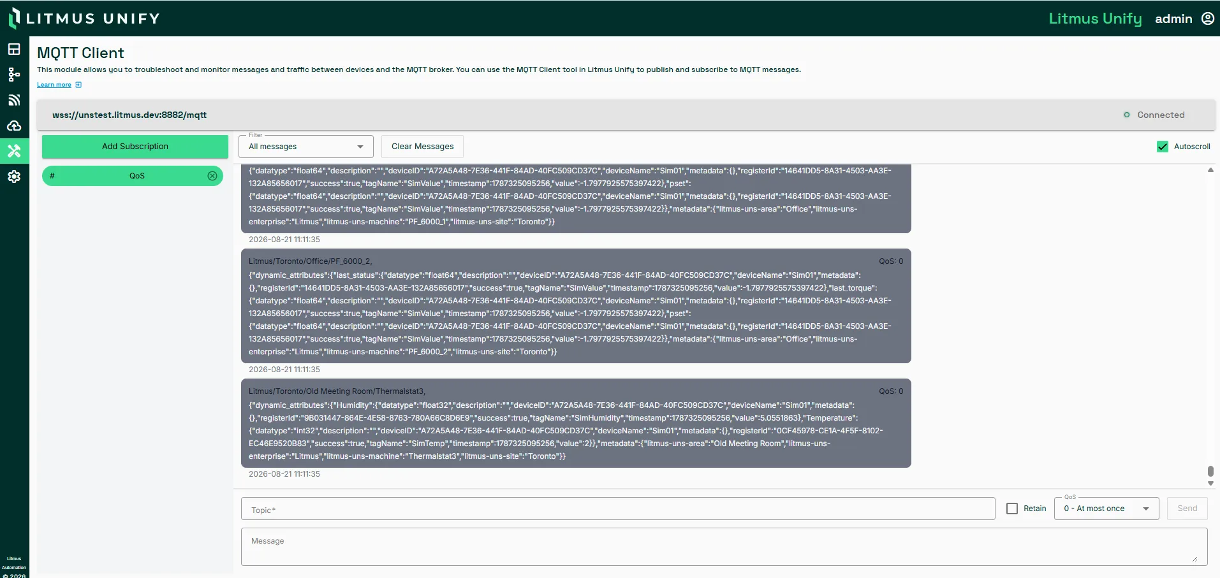Click the green Connected status indicator dot

click(1127, 115)
